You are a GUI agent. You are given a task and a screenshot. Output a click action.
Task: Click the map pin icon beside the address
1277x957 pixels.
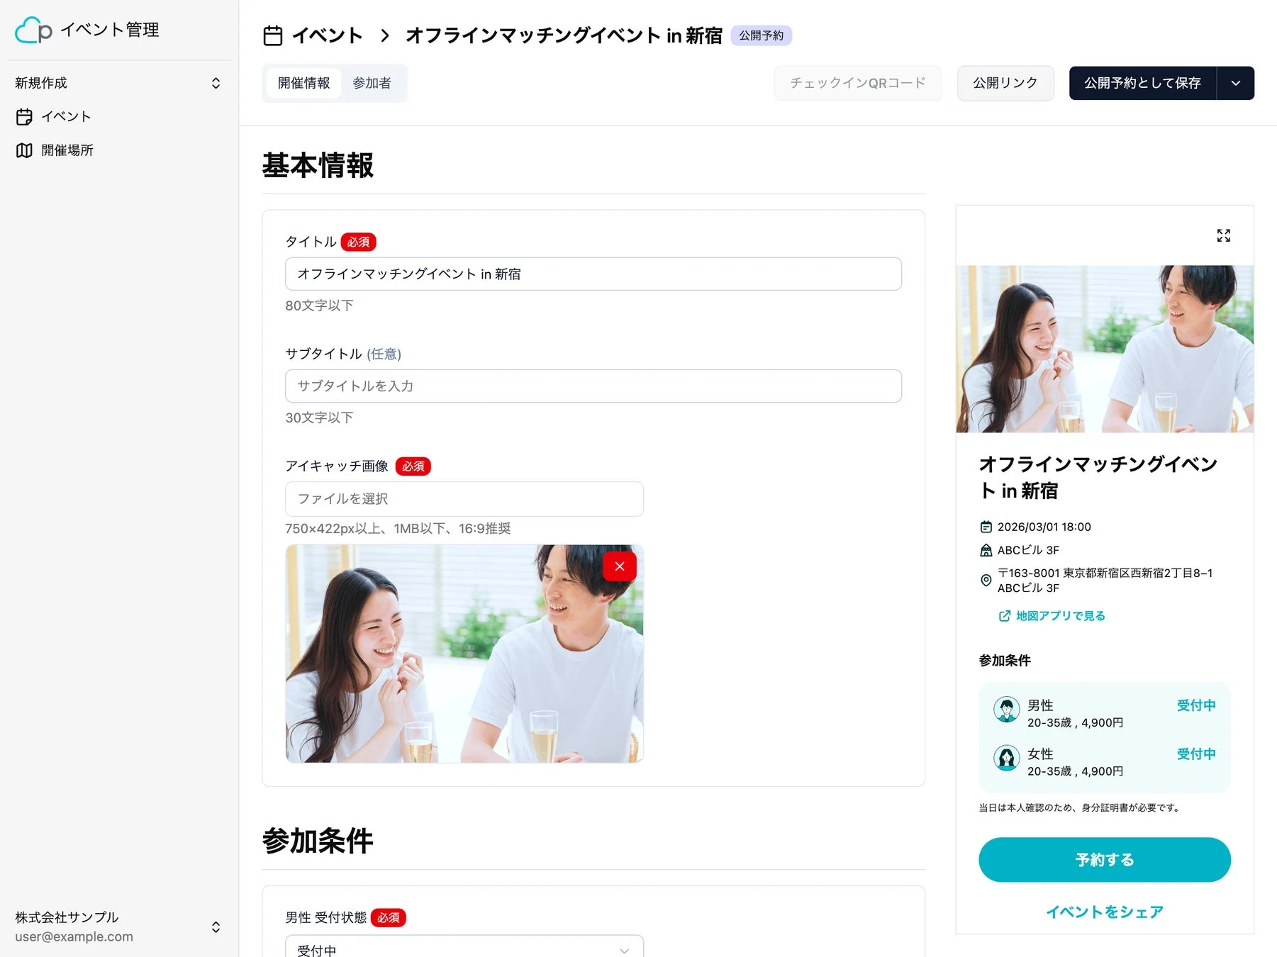pos(986,580)
